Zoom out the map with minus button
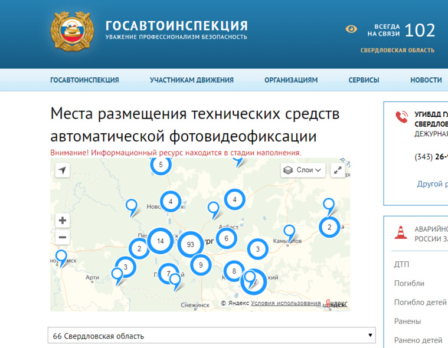Viewport: 448px width, 348px height. coord(63,237)
